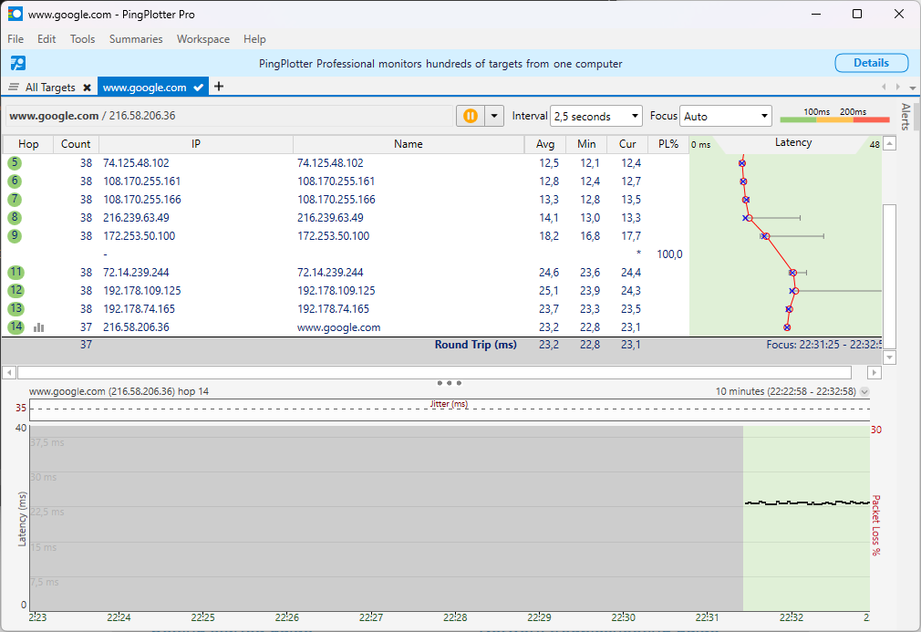Image resolution: width=921 pixels, height=632 pixels.
Task: Click the green hop 12 circle icon
Action: point(16,290)
